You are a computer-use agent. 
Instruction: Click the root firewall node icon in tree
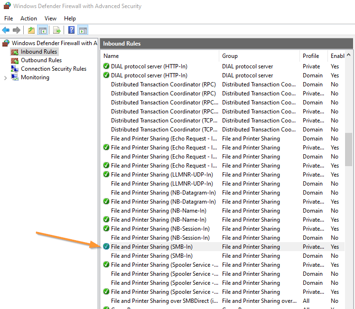[6, 43]
